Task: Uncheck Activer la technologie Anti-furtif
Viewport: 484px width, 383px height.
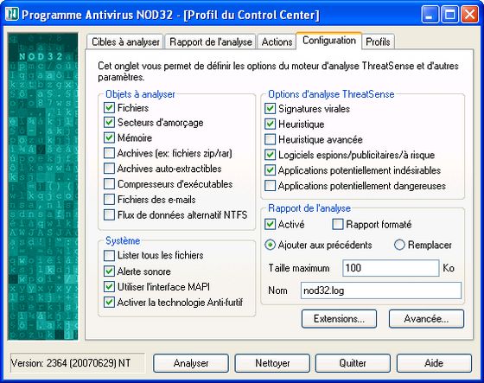Action: click(x=109, y=303)
